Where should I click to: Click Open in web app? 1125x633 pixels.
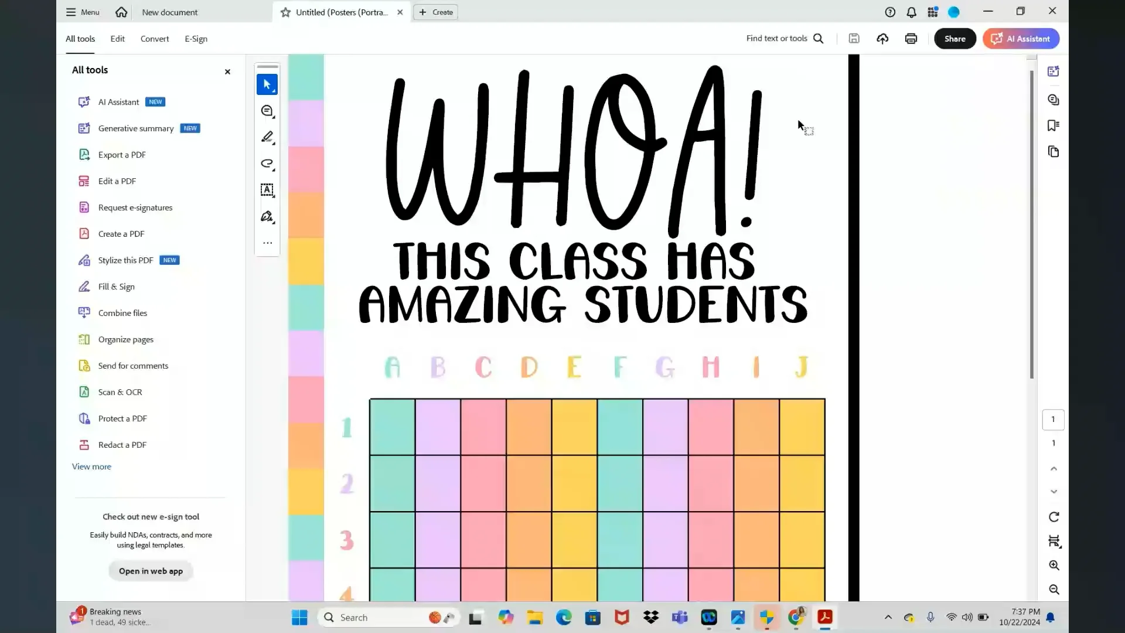[150, 570]
